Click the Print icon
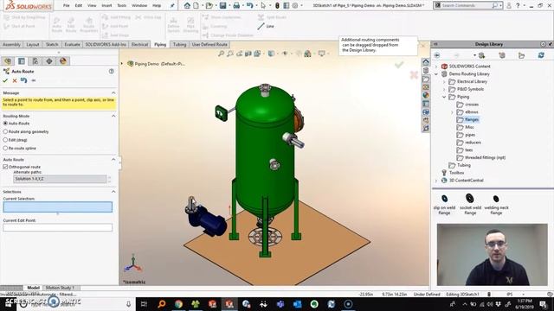 [236, 5]
